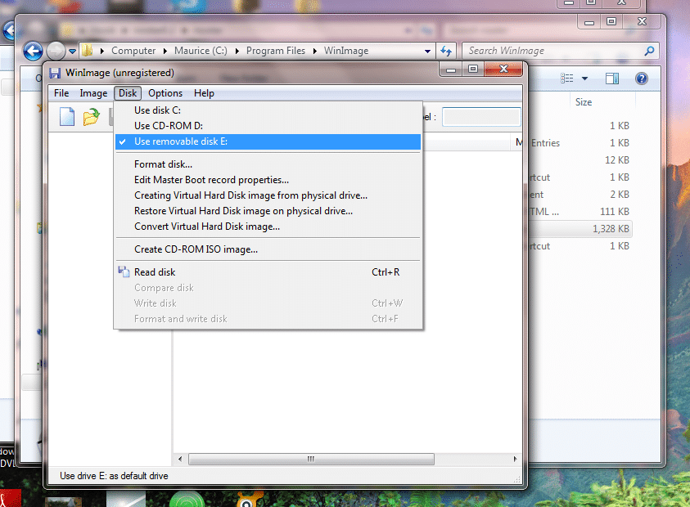This screenshot has width=690, height=507.
Task: Open Explorer's recent pages dropdown arrow
Action: 73,52
